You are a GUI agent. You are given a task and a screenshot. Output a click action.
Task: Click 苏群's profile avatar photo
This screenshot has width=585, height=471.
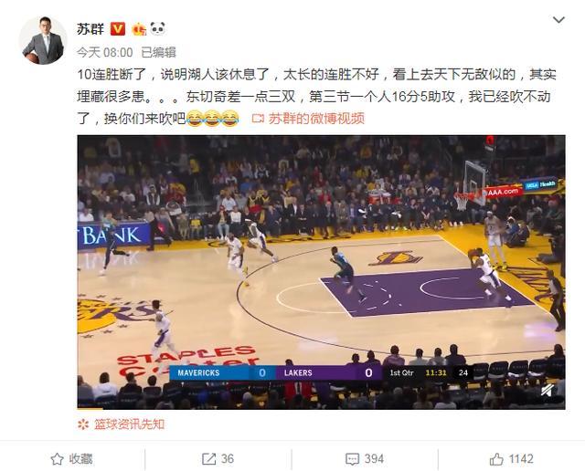tap(43, 40)
